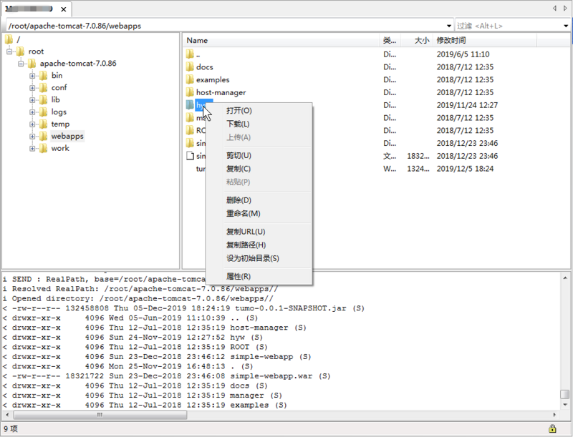This screenshot has height=437, width=573.
Task: Open 属性(R) properties from the context menu
Action: click(x=239, y=277)
